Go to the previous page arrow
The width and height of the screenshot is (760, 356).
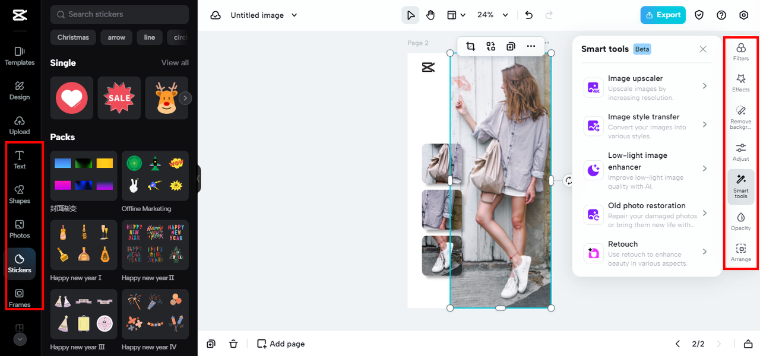[677, 344]
